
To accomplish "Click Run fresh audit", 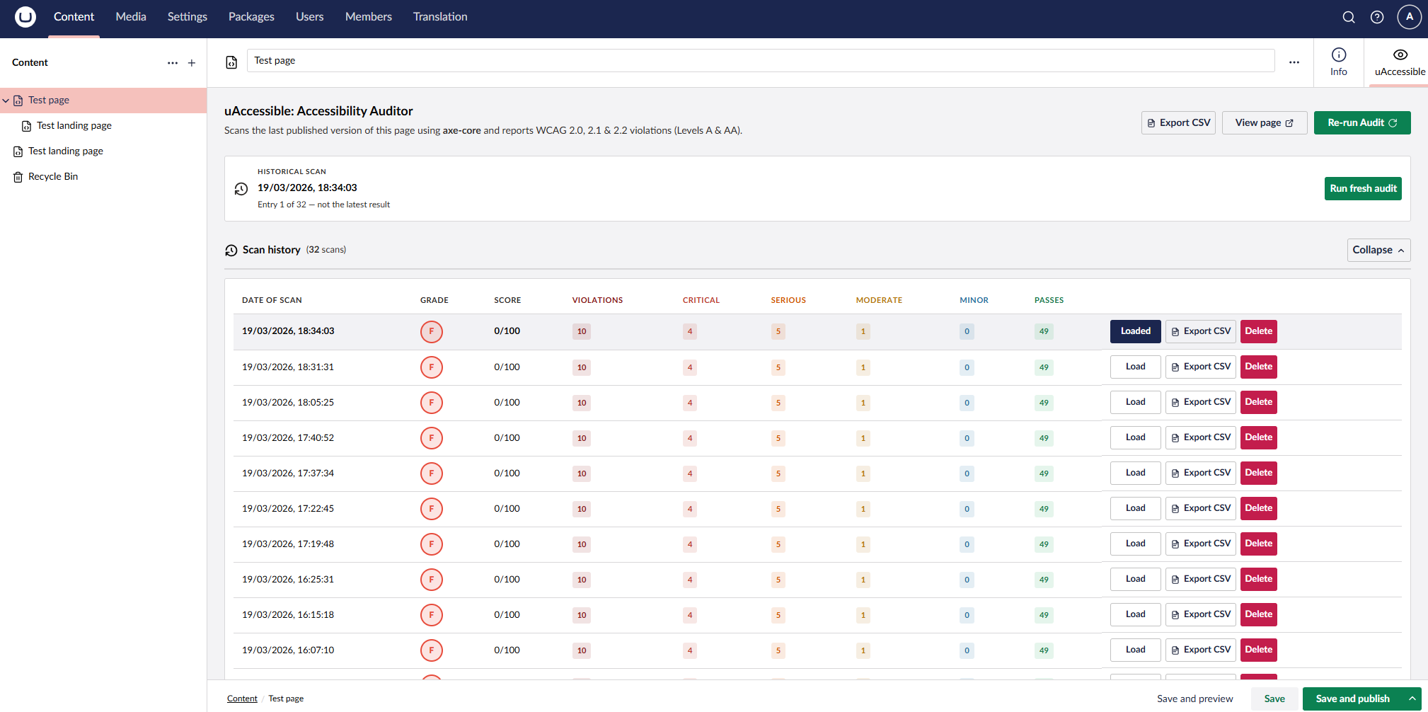I will point(1362,188).
